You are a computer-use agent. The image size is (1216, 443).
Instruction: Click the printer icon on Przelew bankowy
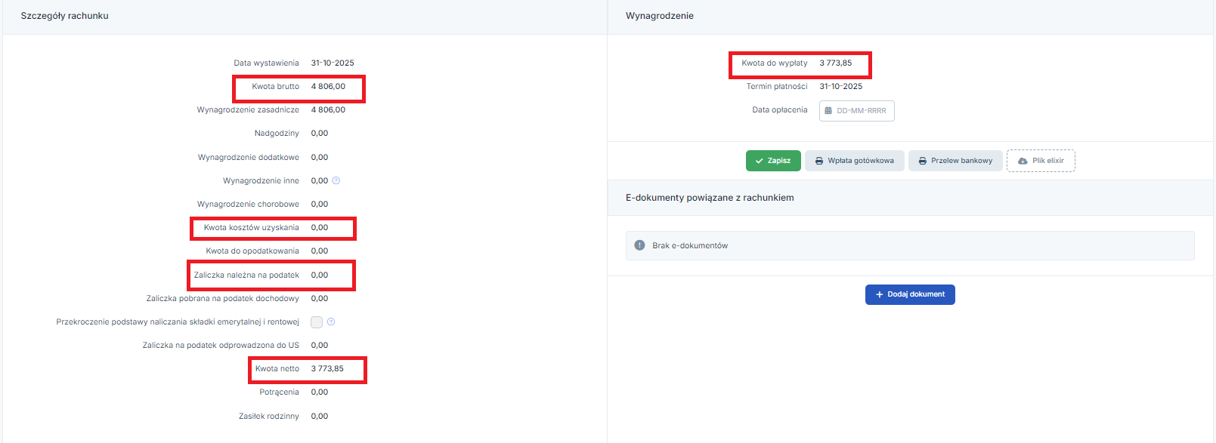[922, 161]
